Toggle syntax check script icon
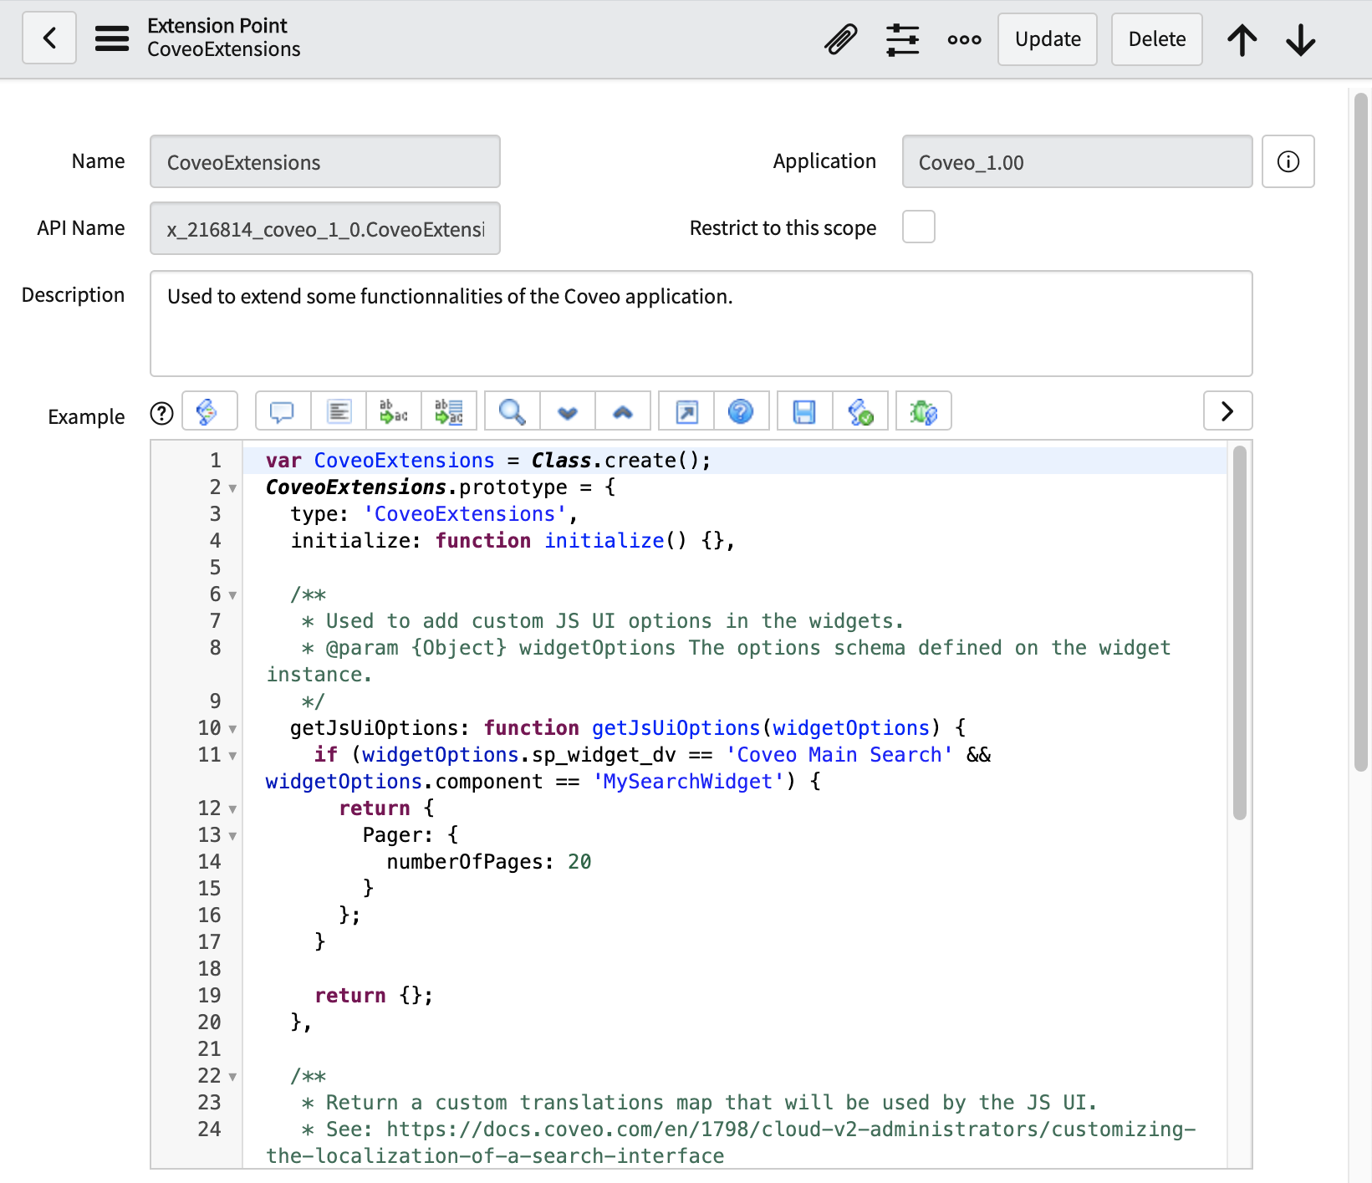This screenshot has height=1183, width=1372. point(860,411)
